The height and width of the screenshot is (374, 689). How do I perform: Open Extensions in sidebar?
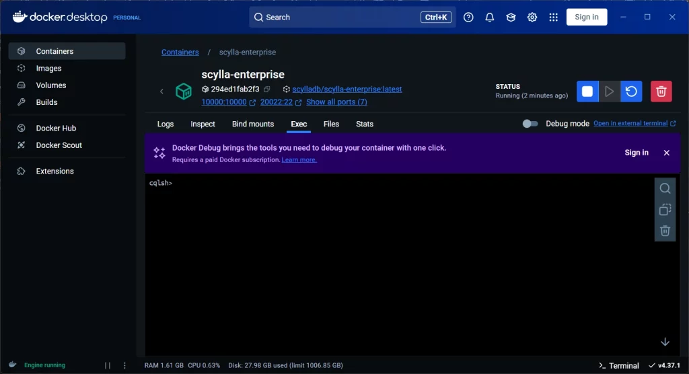click(x=67, y=171)
